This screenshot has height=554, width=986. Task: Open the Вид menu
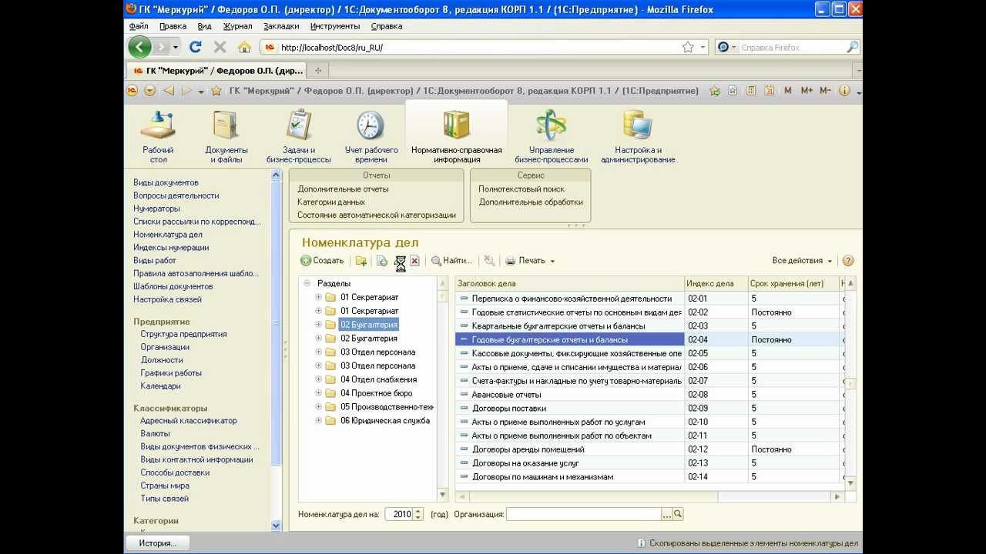tap(204, 26)
